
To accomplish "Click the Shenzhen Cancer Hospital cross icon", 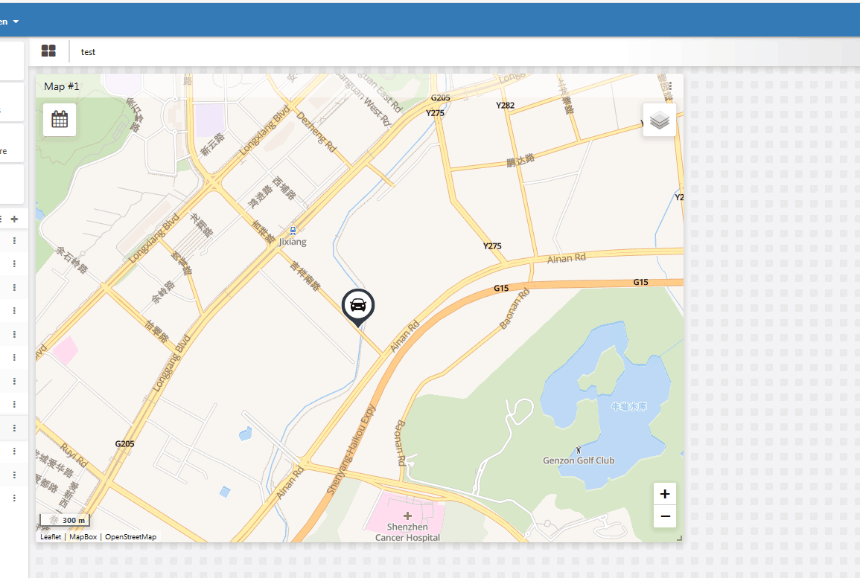I will pyautogui.click(x=407, y=516).
